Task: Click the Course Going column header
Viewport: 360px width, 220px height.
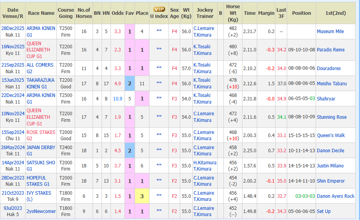Action: (66, 13)
